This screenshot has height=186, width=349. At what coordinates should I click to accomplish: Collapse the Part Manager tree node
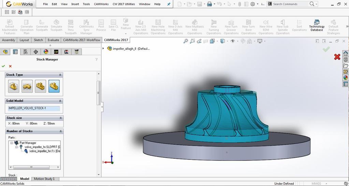point(12,143)
